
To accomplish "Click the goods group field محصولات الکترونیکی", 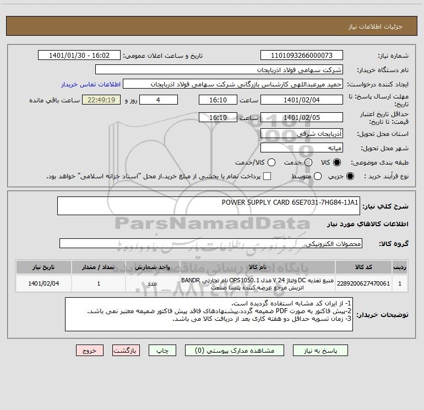I will coord(211,243).
